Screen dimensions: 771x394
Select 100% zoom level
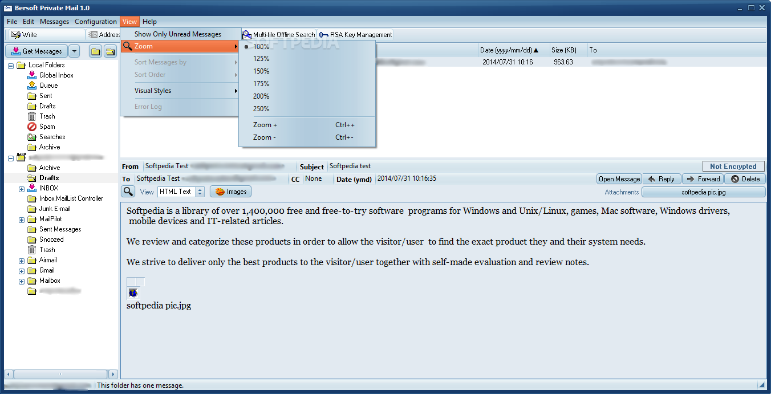coord(307,46)
